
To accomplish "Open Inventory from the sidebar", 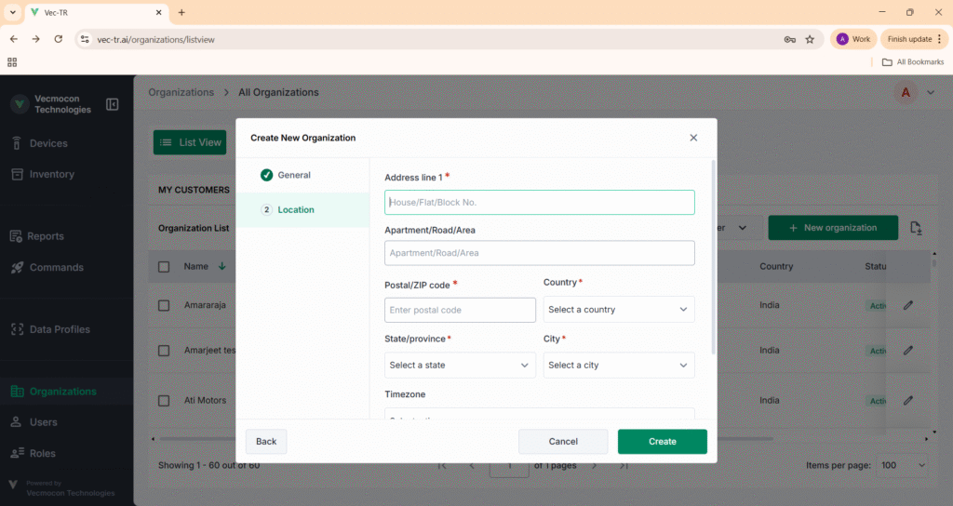I will coord(51,174).
